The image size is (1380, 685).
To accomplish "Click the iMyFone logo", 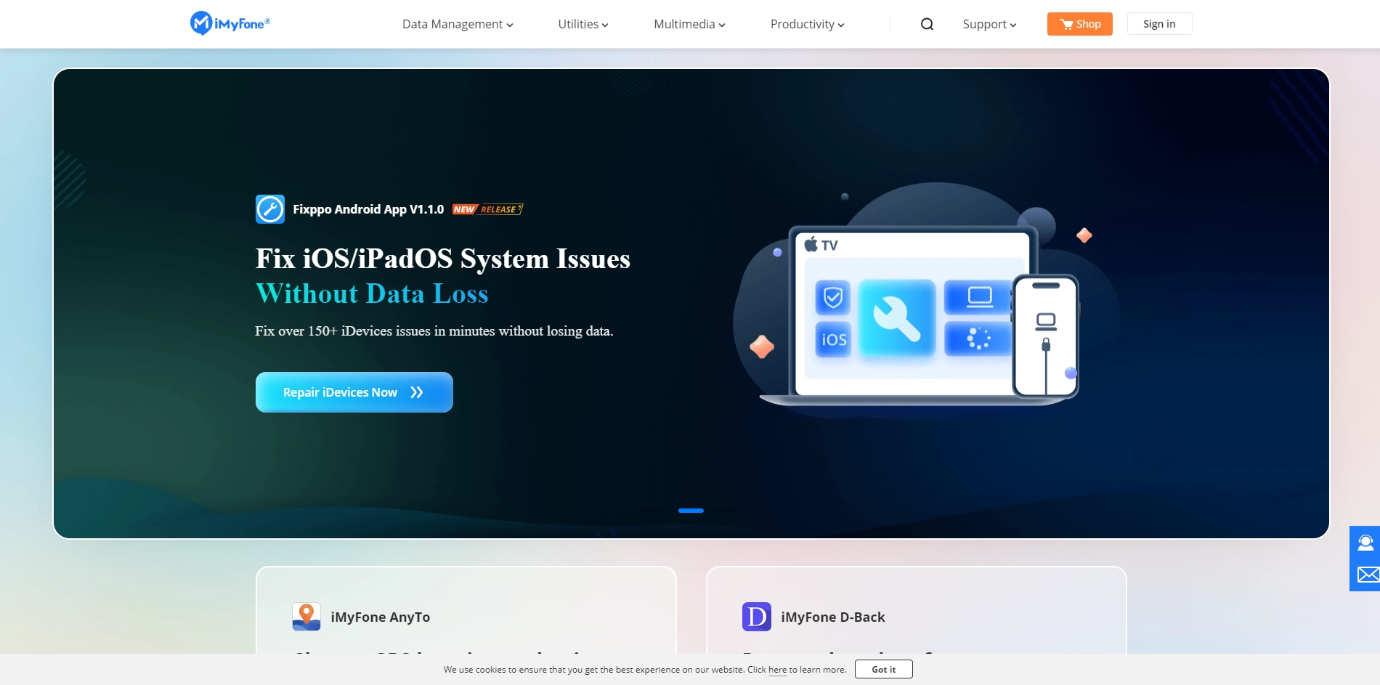I will (x=230, y=23).
